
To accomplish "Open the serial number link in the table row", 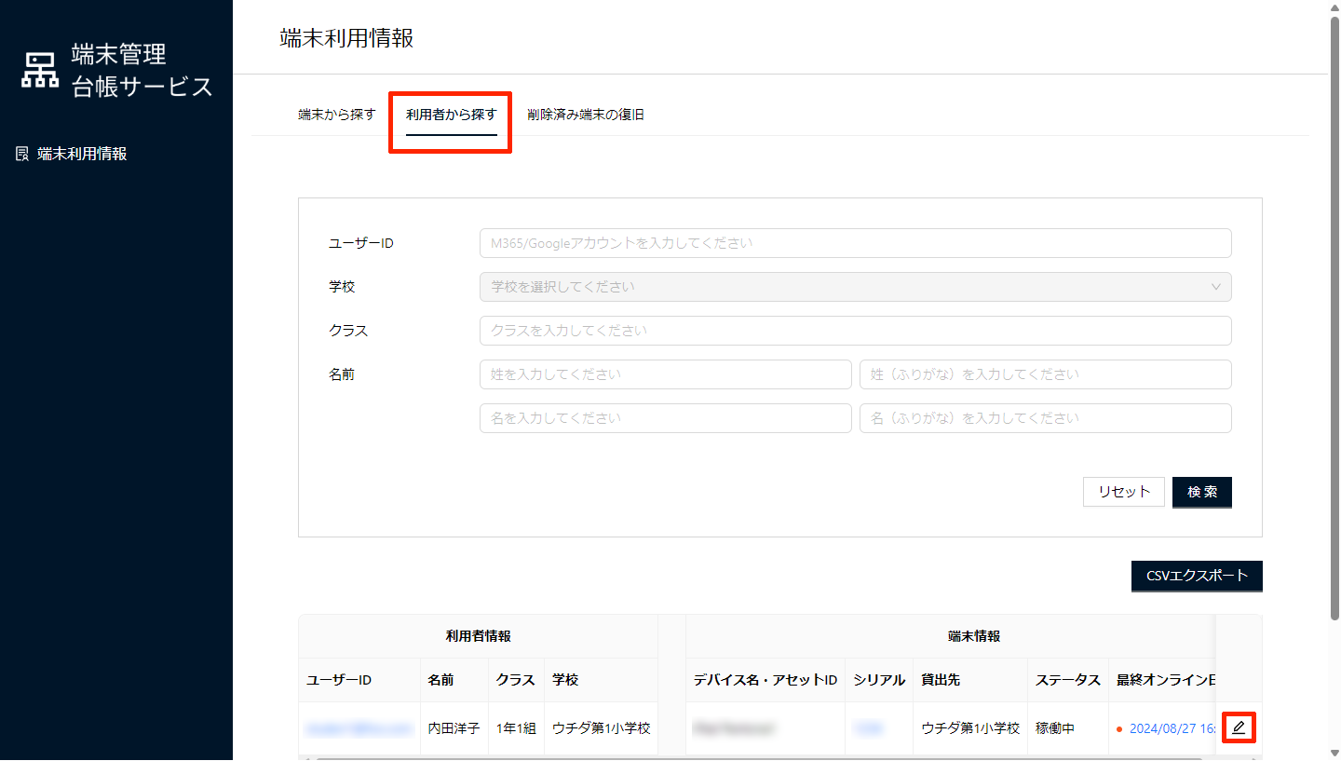I will 867,728.
